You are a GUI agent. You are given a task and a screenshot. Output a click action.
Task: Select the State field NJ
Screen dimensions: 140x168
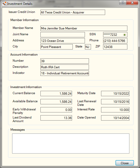click(88, 47)
